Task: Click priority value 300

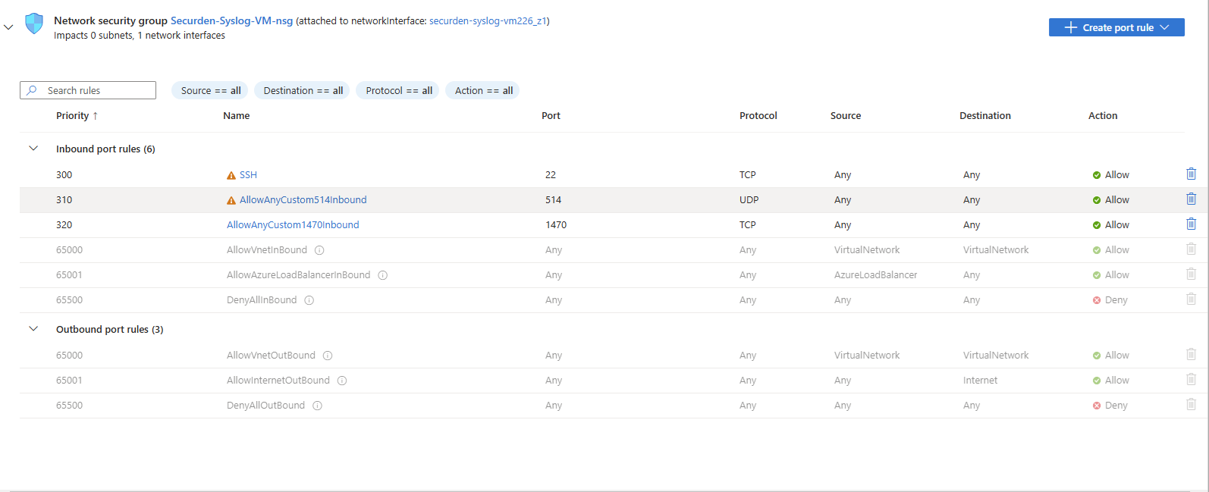Action: click(64, 175)
